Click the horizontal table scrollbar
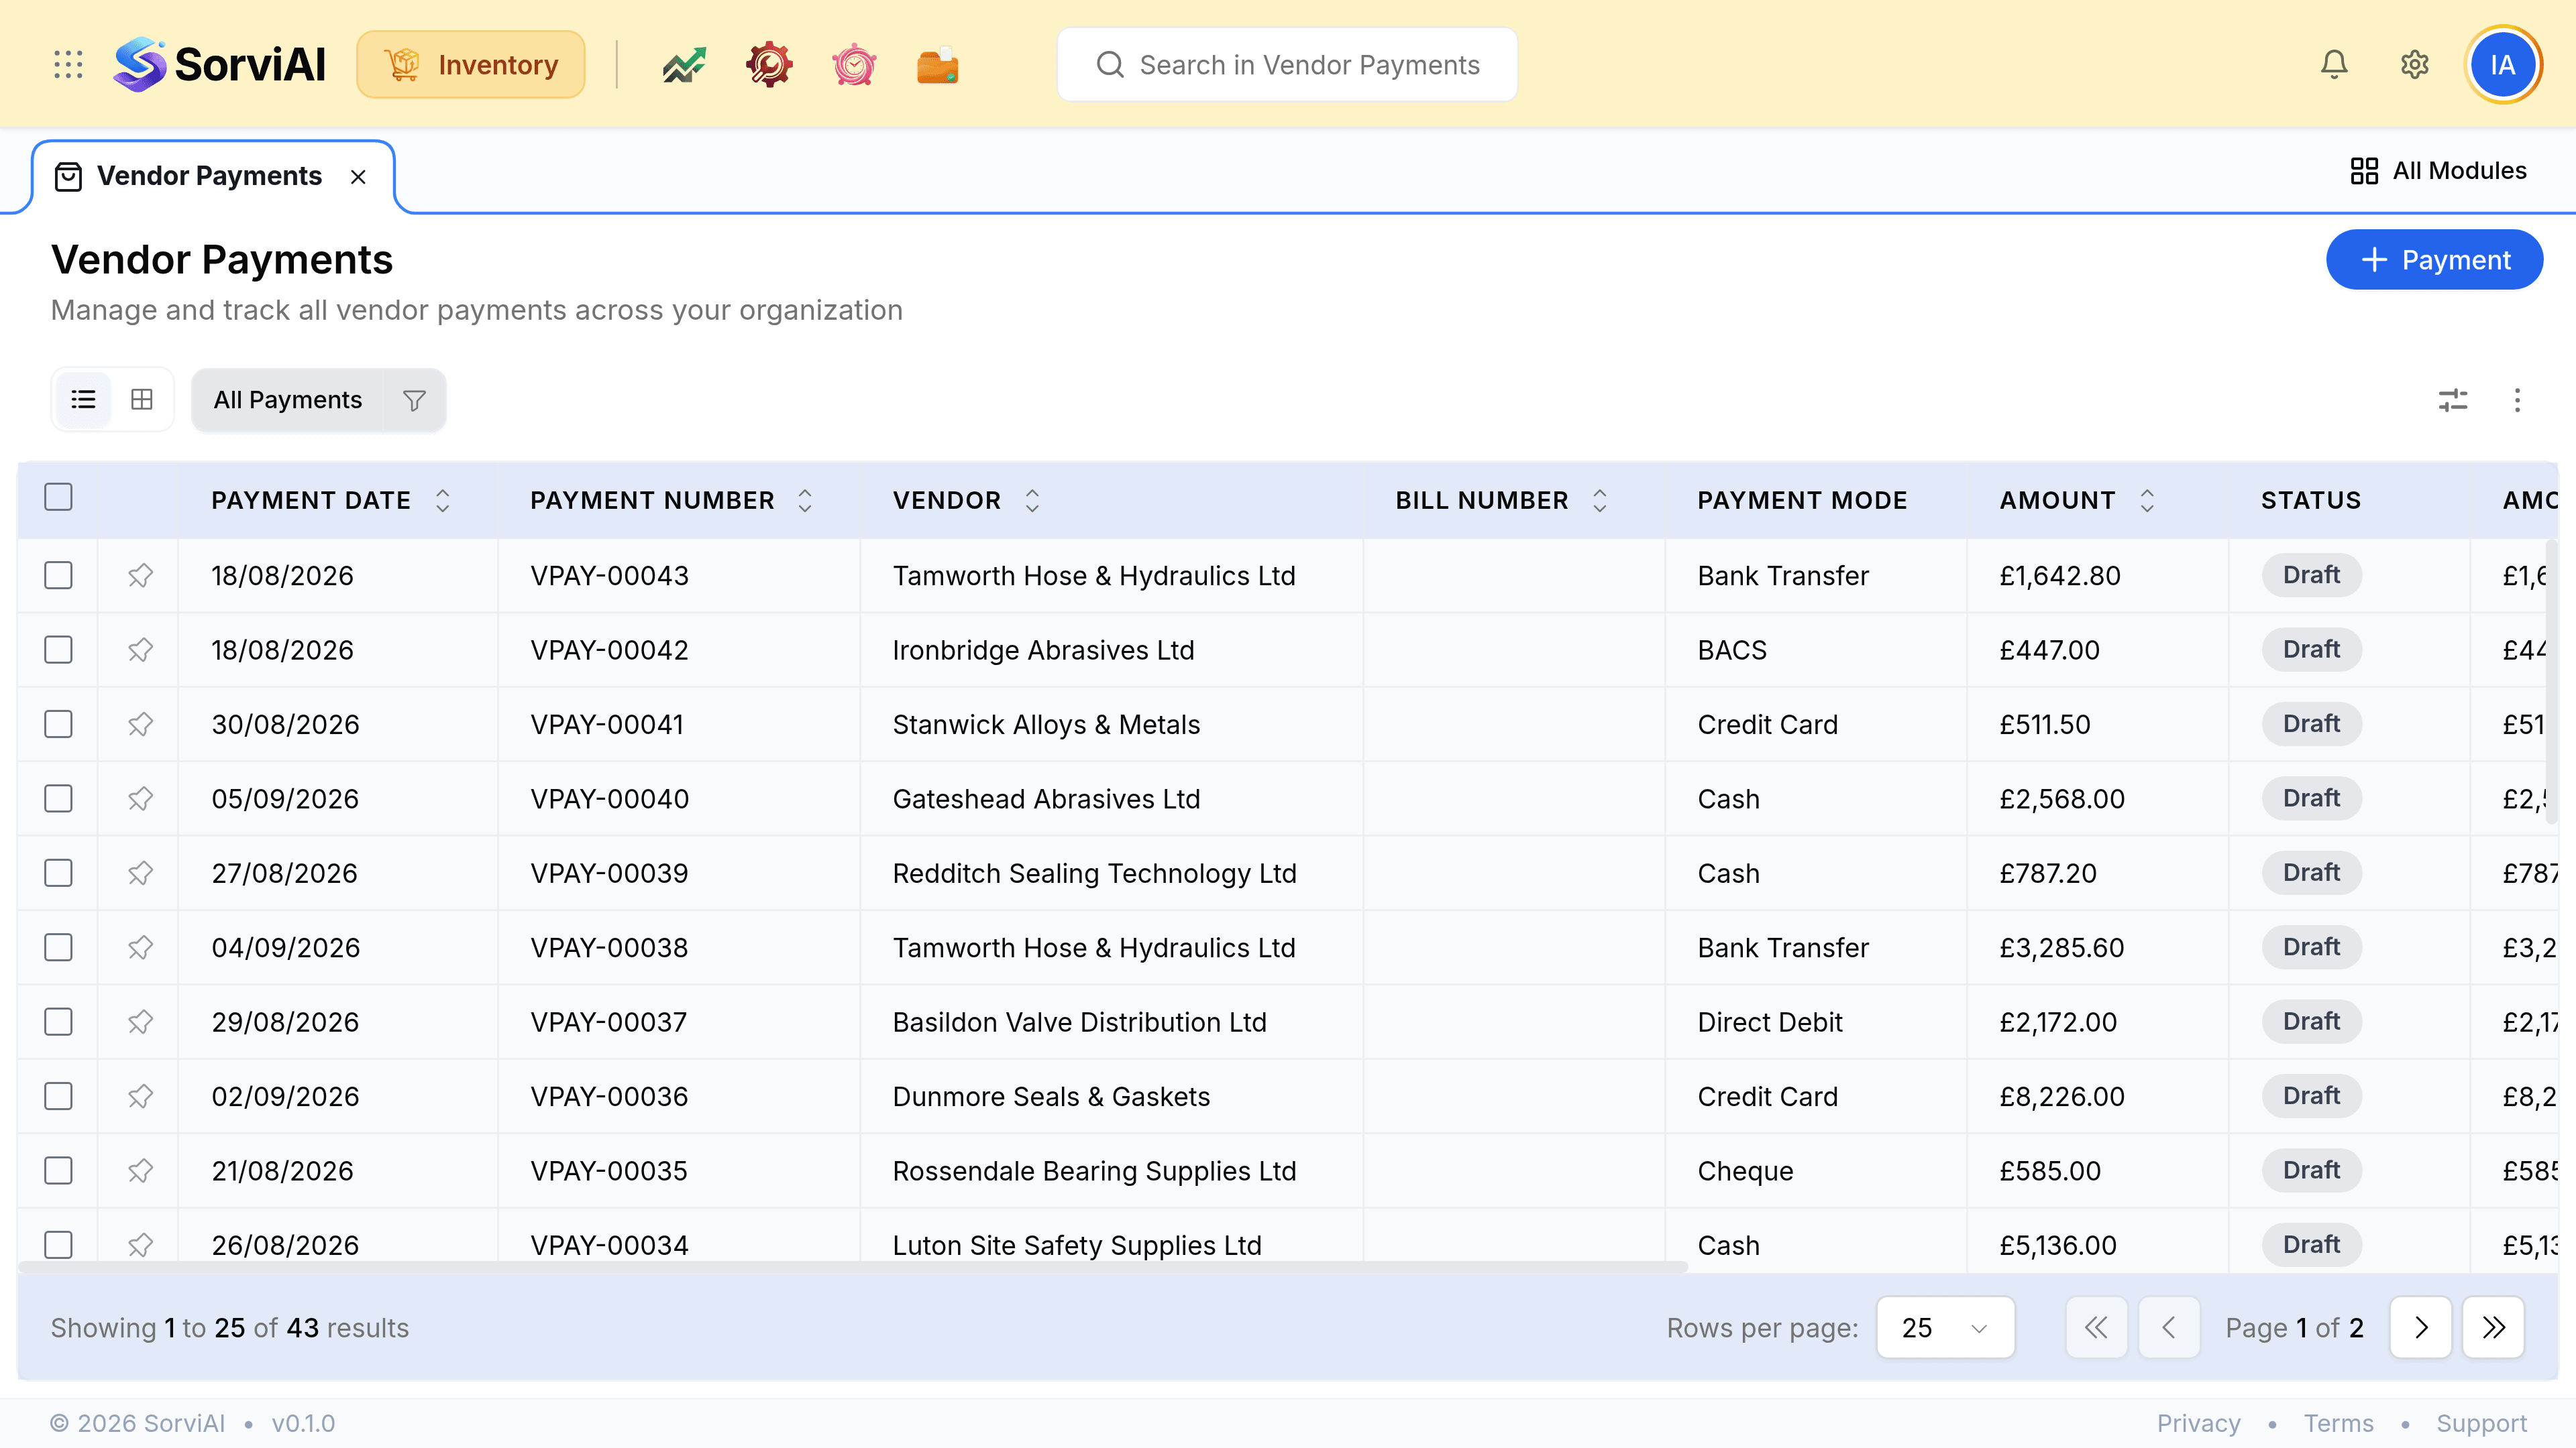 [x=853, y=1267]
